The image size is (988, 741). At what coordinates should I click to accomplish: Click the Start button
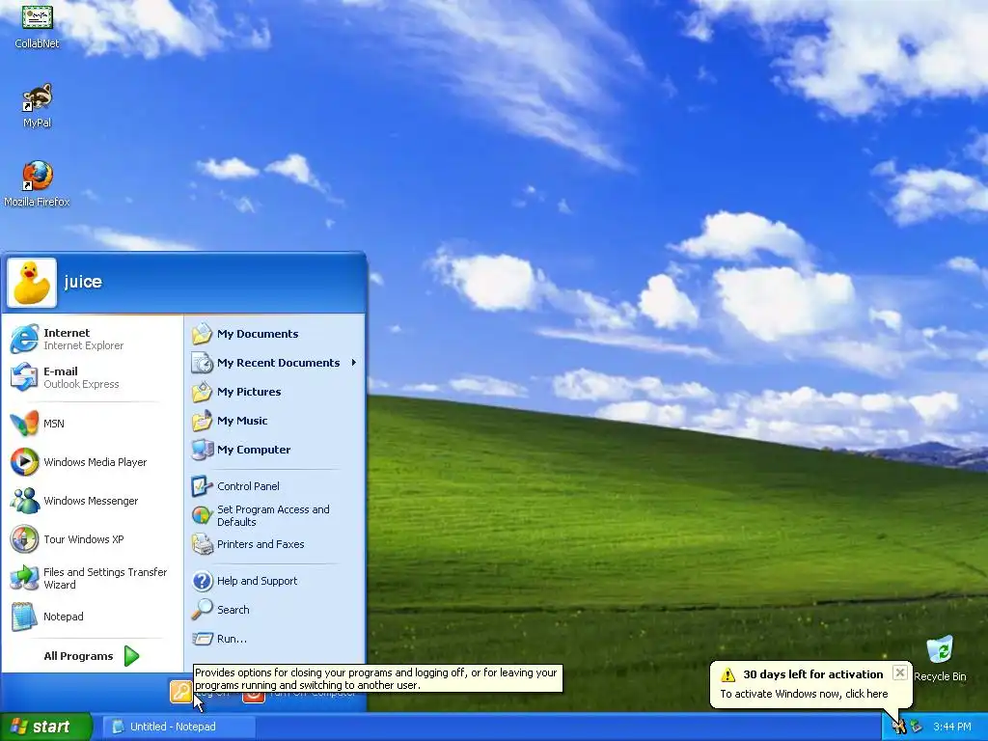[x=45, y=727]
